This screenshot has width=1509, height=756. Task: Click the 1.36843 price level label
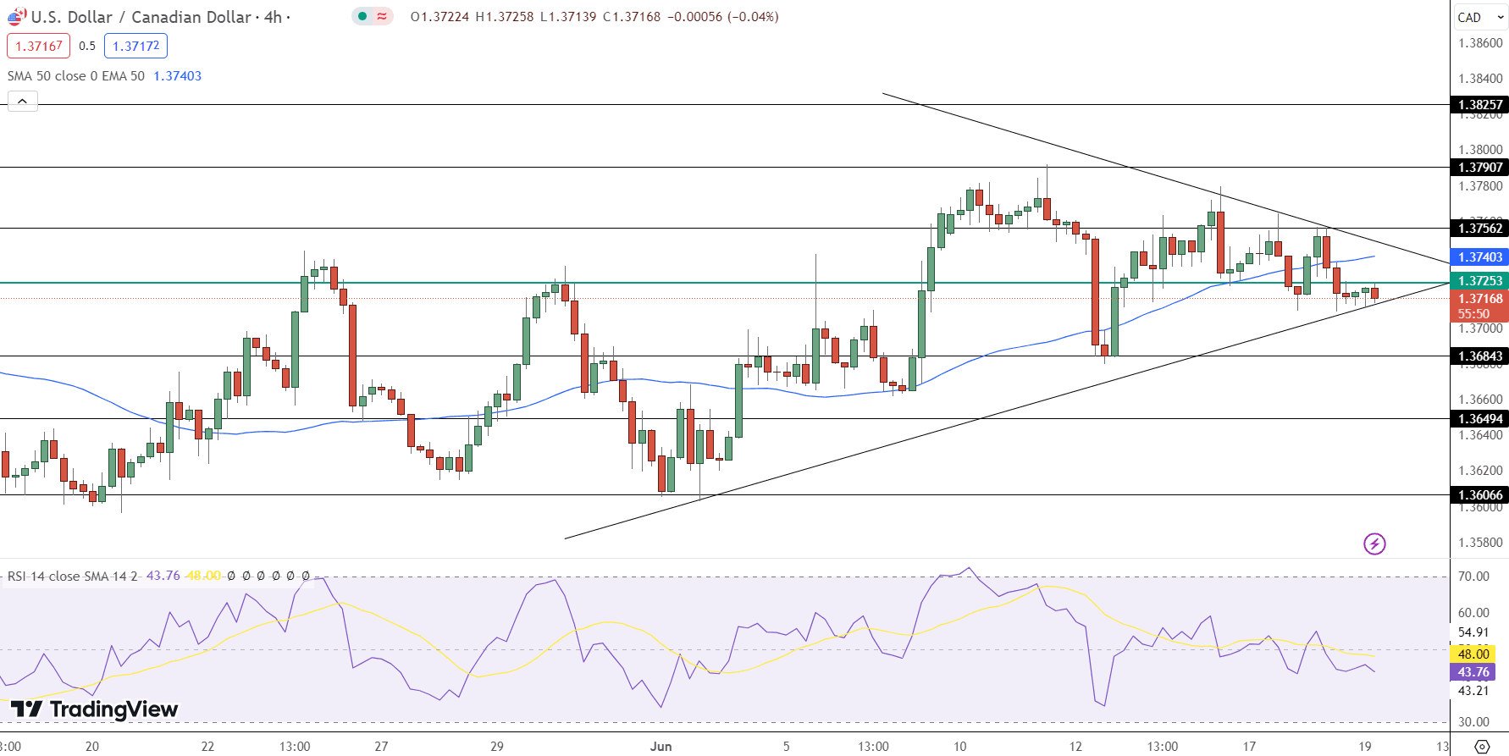1479,356
